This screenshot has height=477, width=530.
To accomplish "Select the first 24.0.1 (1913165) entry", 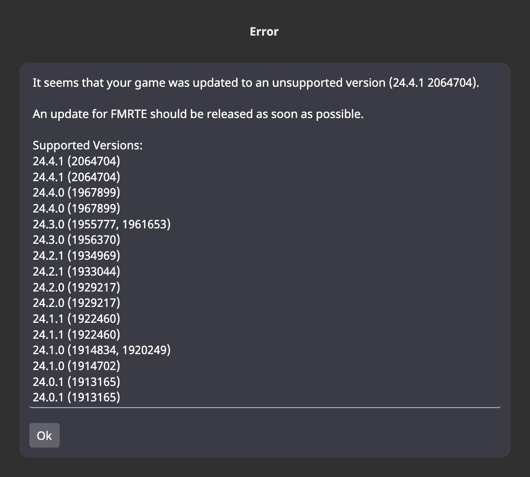I will pos(77,382).
